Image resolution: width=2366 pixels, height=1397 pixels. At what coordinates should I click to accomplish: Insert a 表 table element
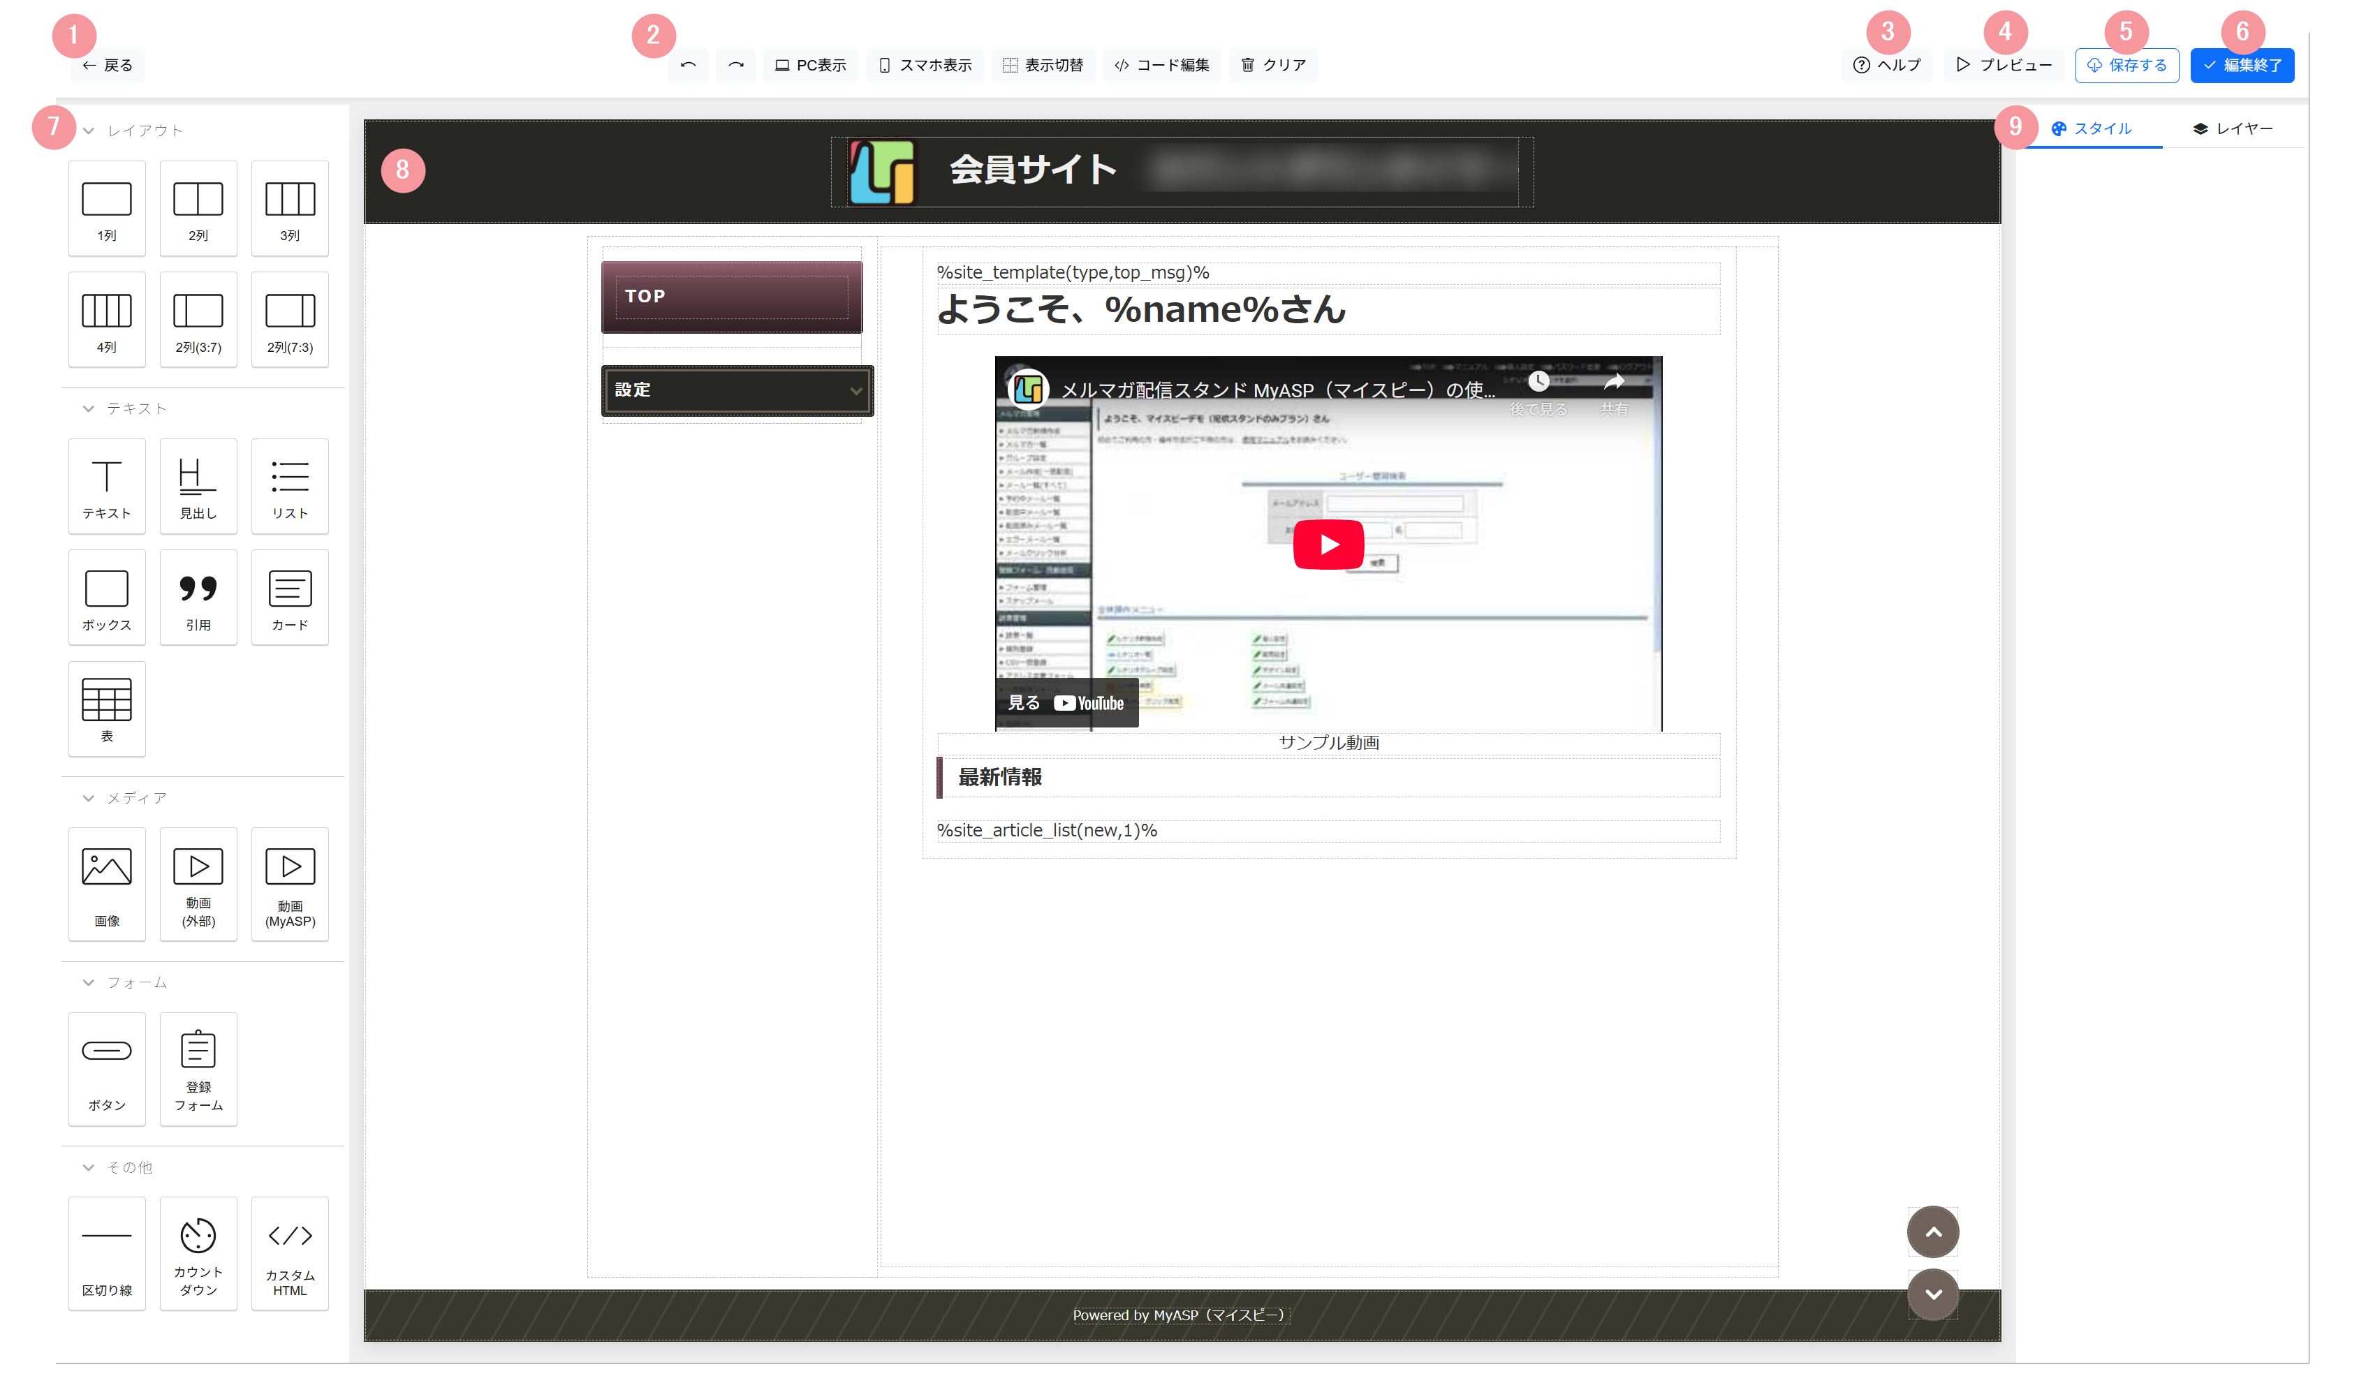(106, 709)
